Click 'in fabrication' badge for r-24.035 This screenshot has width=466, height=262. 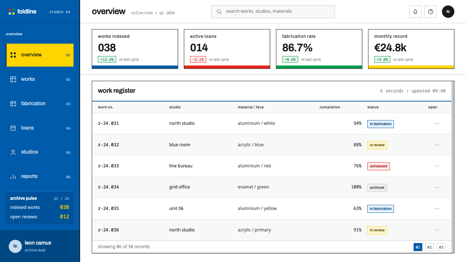380,209
